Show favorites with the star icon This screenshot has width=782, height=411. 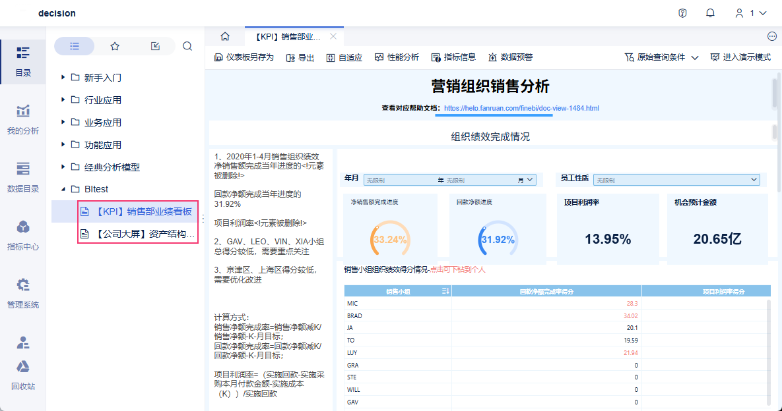115,46
